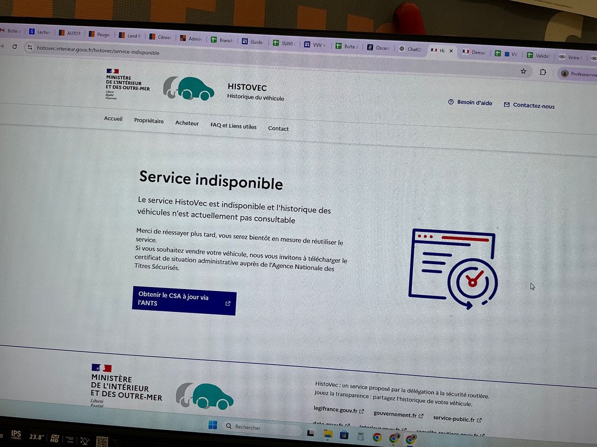Open the first Chrome taskbar icon

[x=377, y=438]
